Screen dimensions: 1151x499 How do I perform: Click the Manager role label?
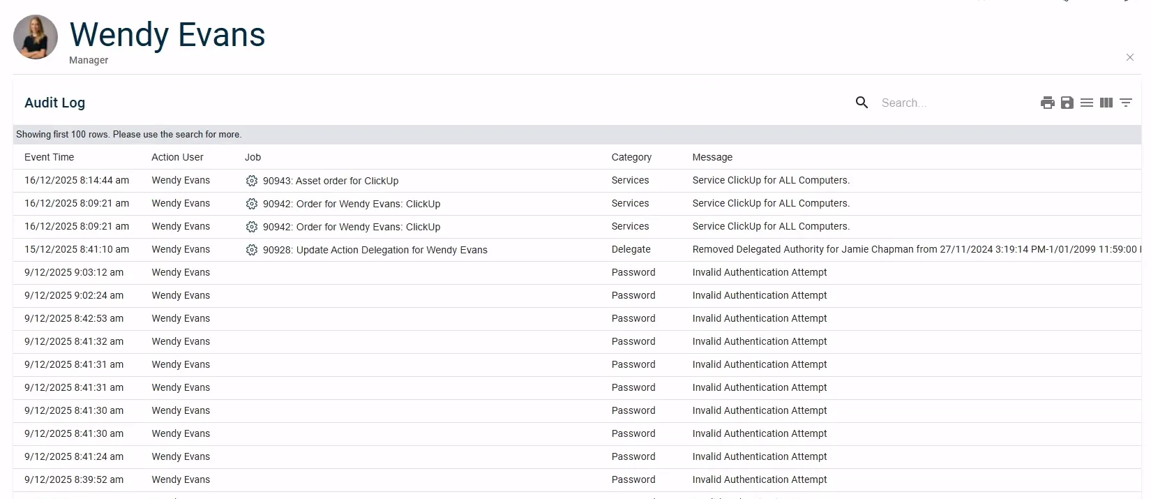click(x=89, y=60)
